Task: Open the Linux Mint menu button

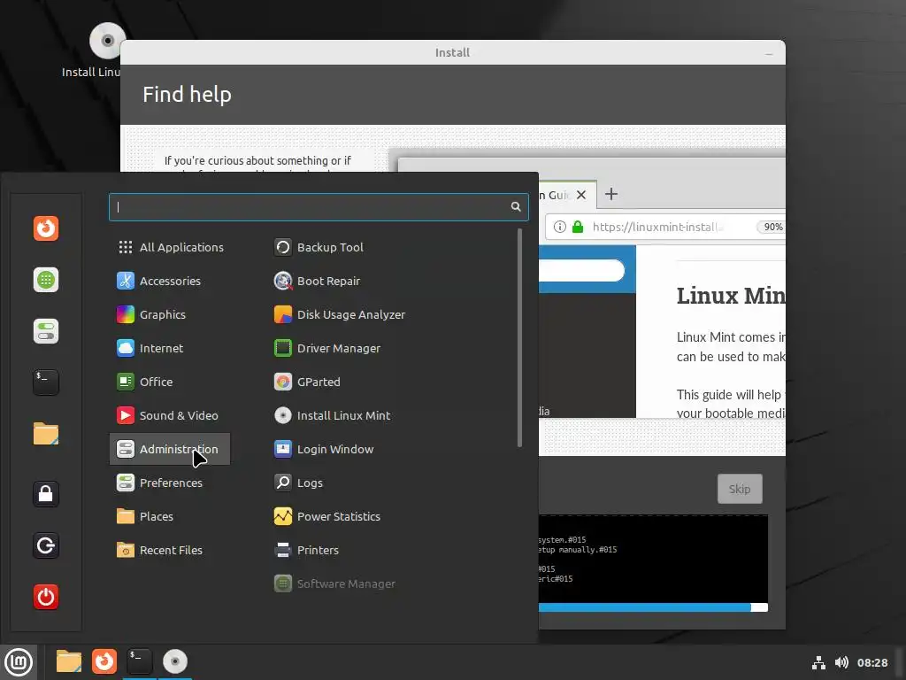Action: pos(19,662)
